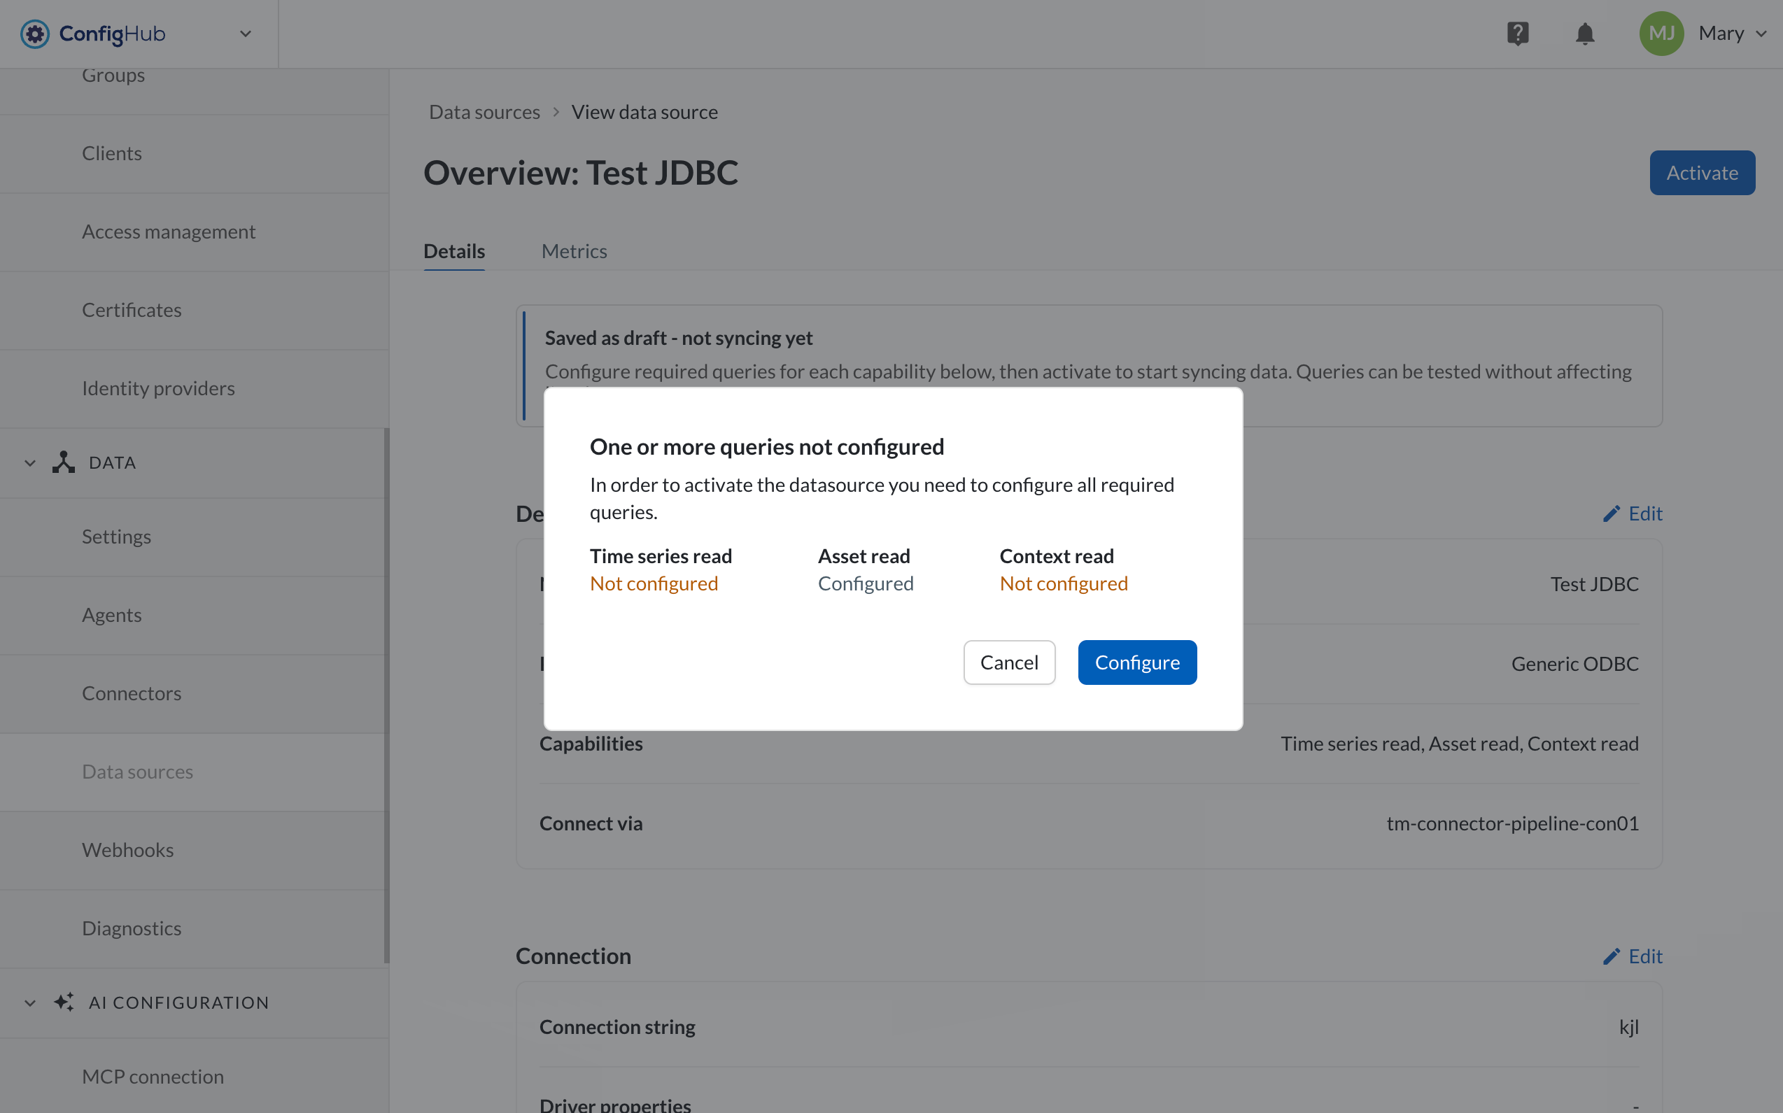The image size is (1783, 1113).
Task: Click the pencil icon beside Connection Edit
Action: 1611,956
